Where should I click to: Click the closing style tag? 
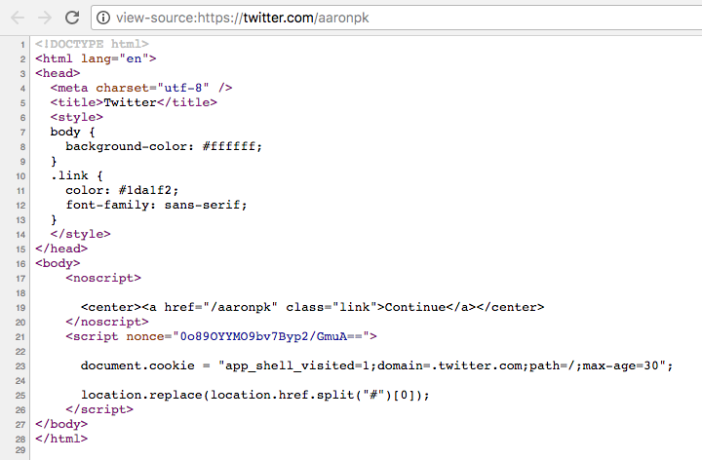click(81, 234)
